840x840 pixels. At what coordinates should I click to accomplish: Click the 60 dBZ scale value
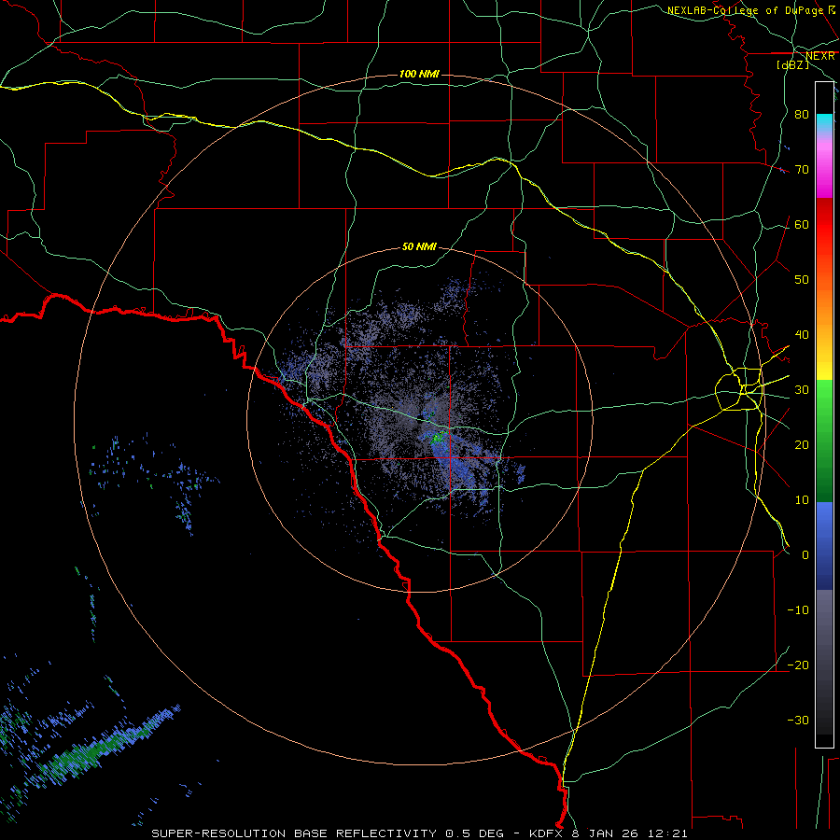click(802, 224)
